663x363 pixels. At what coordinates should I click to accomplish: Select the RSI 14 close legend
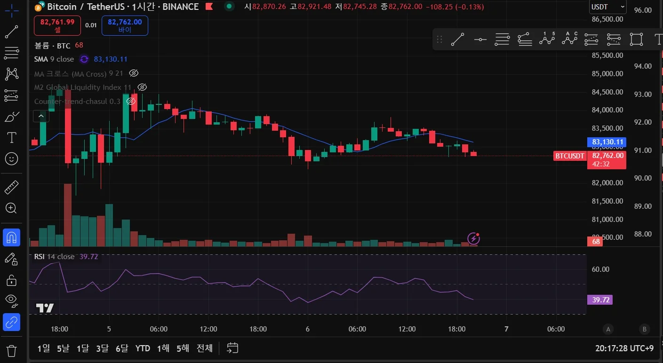pyautogui.click(x=54, y=257)
